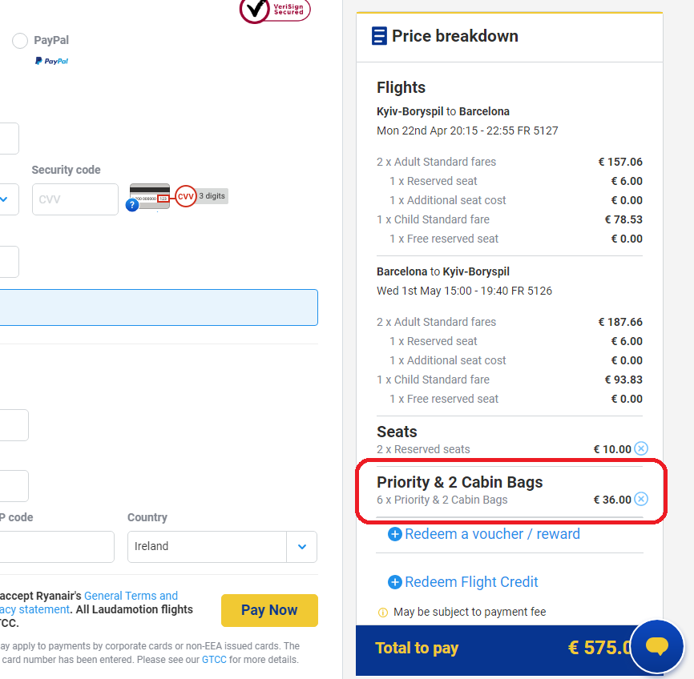
Task: Open the yellow chat bubble widget
Action: [x=657, y=646]
